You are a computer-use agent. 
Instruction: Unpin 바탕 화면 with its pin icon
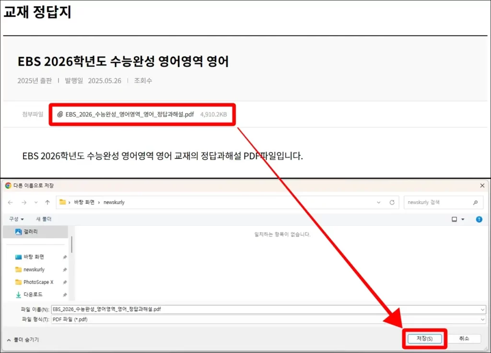(x=65, y=257)
